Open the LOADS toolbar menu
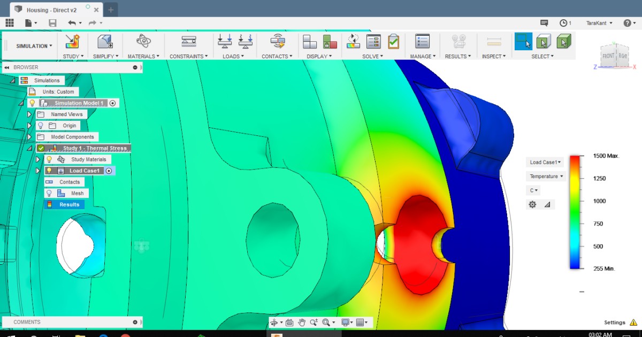 point(233,56)
